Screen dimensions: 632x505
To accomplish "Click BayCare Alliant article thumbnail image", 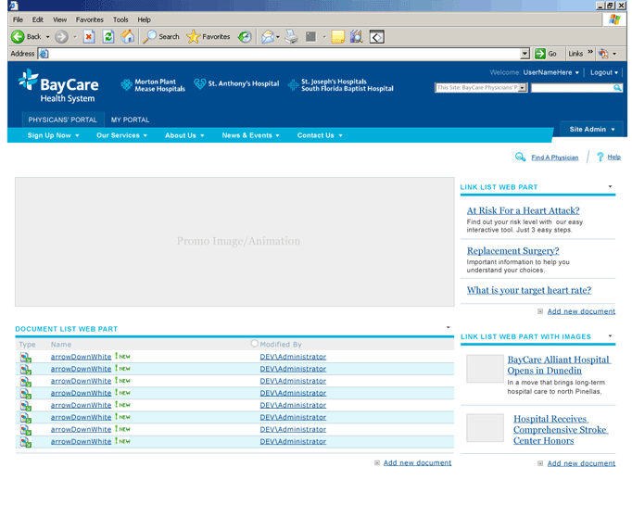I will coord(485,369).
